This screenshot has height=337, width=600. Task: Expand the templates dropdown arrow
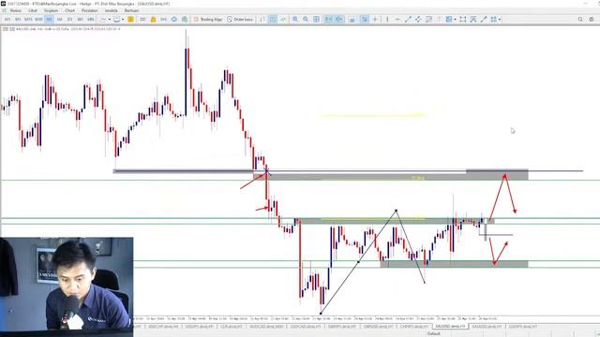123,19
